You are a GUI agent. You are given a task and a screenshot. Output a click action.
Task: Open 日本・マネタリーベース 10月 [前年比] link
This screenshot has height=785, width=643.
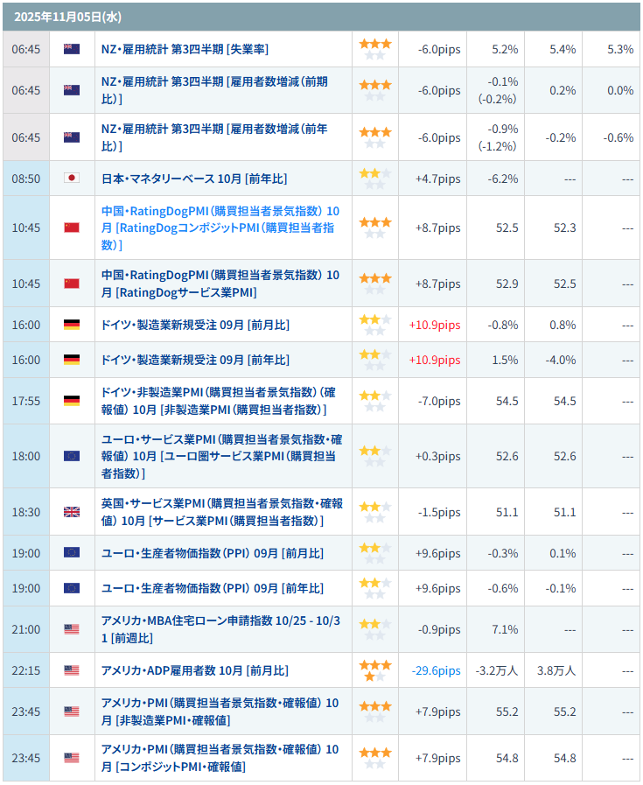point(194,179)
